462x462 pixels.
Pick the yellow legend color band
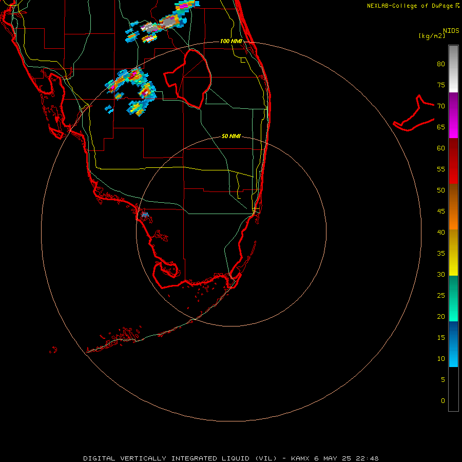(x=453, y=253)
